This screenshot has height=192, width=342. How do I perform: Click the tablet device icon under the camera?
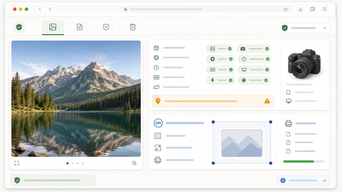tap(288, 92)
